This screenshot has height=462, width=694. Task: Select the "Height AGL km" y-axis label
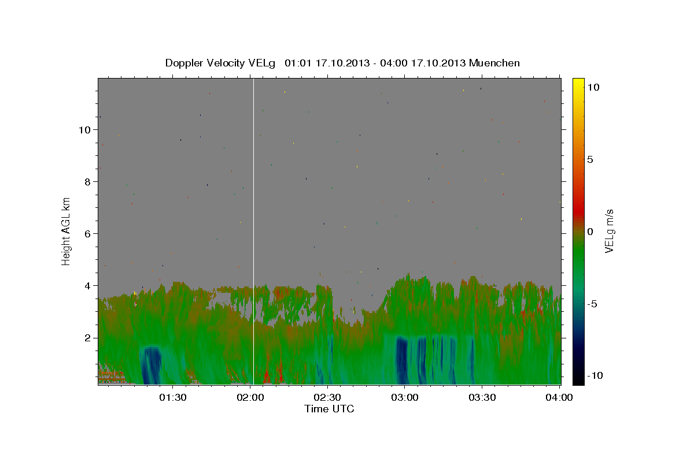(67, 231)
